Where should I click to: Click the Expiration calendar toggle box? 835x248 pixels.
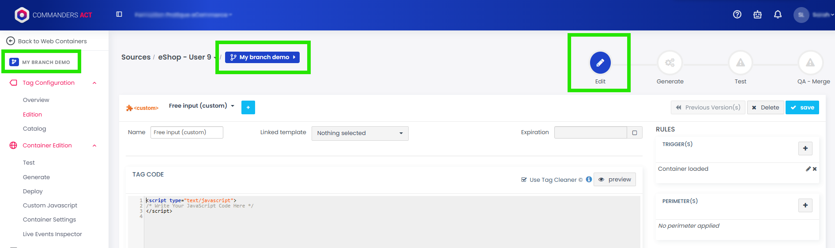coord(634,133)
